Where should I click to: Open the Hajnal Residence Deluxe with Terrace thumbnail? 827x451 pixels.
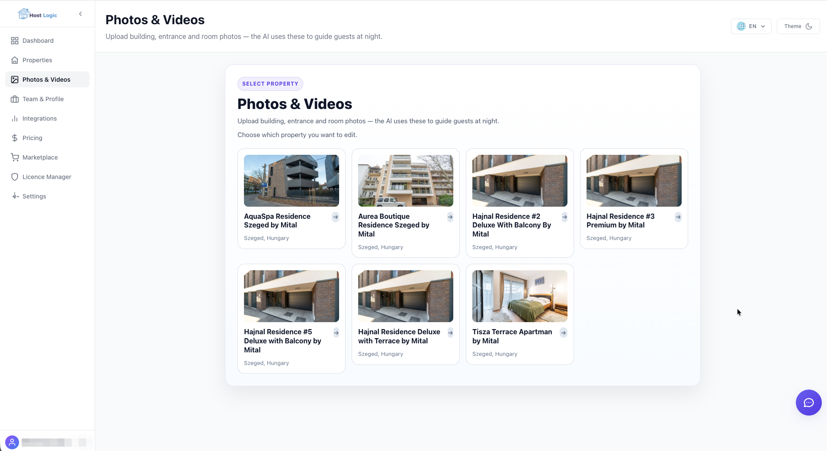406,296
